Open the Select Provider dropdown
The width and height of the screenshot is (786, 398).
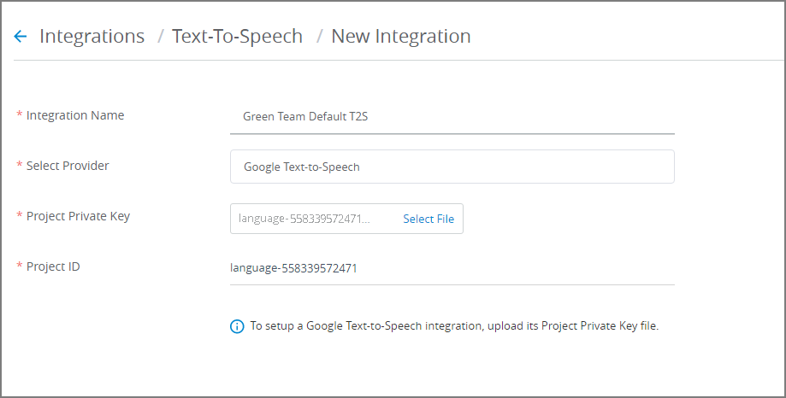(452, 167)
